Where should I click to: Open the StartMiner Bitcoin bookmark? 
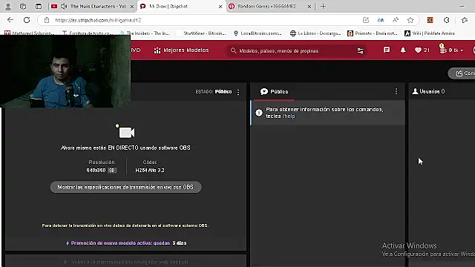pyautogui.click(x=201, y=33)
